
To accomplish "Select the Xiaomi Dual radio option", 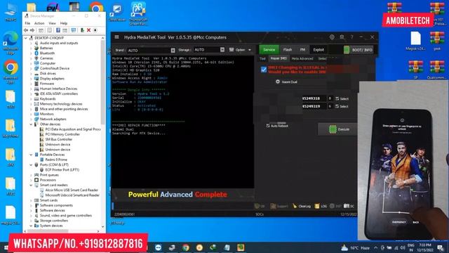I will (x=278, y=82).
